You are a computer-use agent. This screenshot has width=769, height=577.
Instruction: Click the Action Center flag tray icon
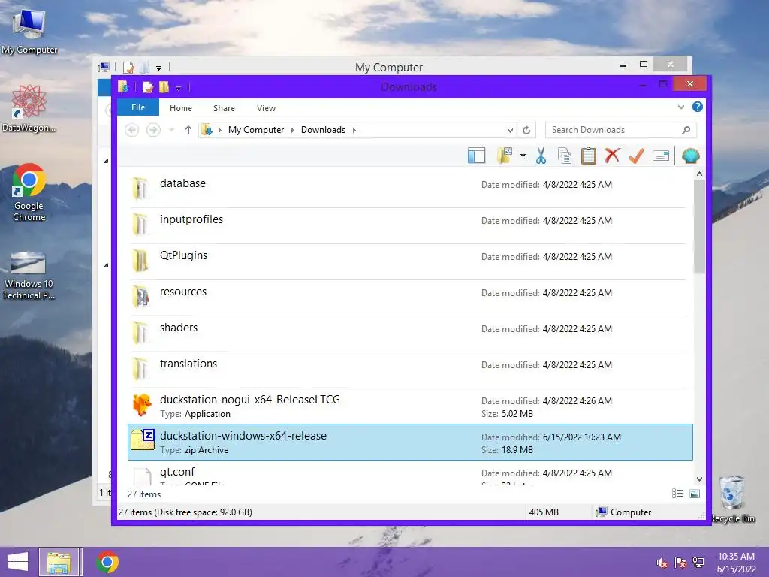(680, 563)
